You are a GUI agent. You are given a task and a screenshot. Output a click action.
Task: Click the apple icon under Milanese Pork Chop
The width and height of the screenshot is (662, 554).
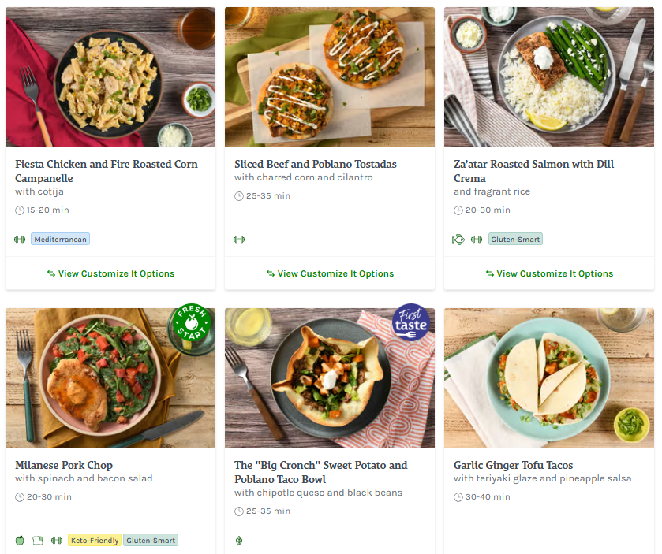pos(20,540)
